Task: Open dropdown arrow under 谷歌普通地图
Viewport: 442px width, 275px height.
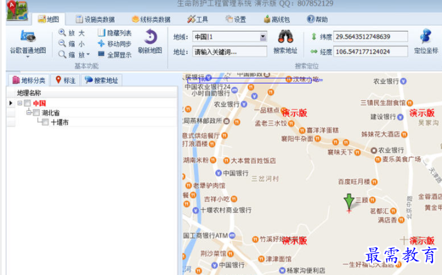Action: pyautogui.click(x=28, y=57)
